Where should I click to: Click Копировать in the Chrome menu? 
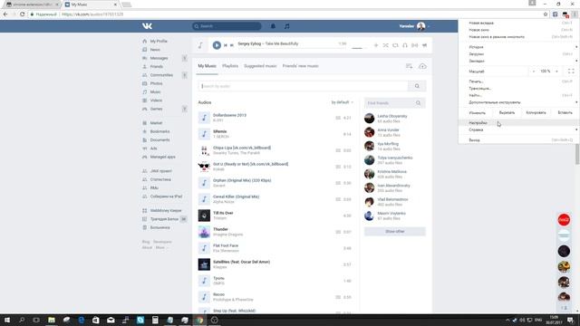coord(536,112)
